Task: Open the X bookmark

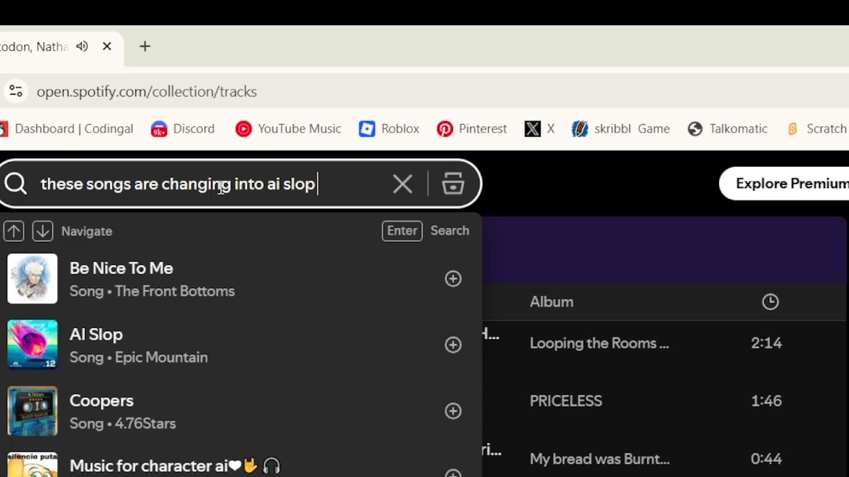Action: tap(539, 129)
